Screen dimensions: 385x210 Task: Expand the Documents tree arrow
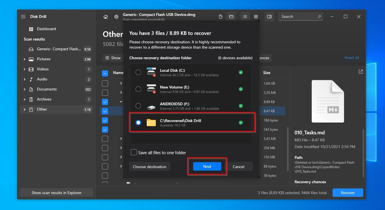24,89
